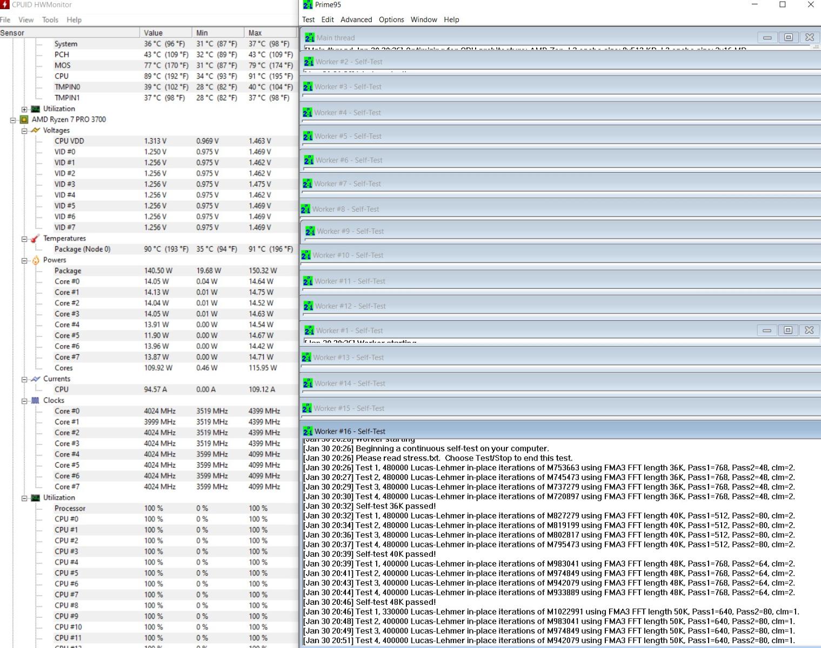
Task: Click the Worker #10 window icon
Action: tap(306, 255)
